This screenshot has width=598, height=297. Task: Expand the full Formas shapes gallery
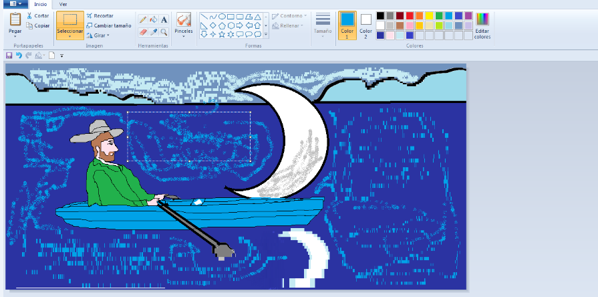(266, 35)
